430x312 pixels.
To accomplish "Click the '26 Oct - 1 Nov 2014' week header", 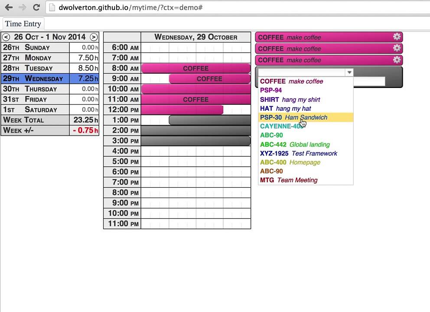I will [x=50, y=37].
